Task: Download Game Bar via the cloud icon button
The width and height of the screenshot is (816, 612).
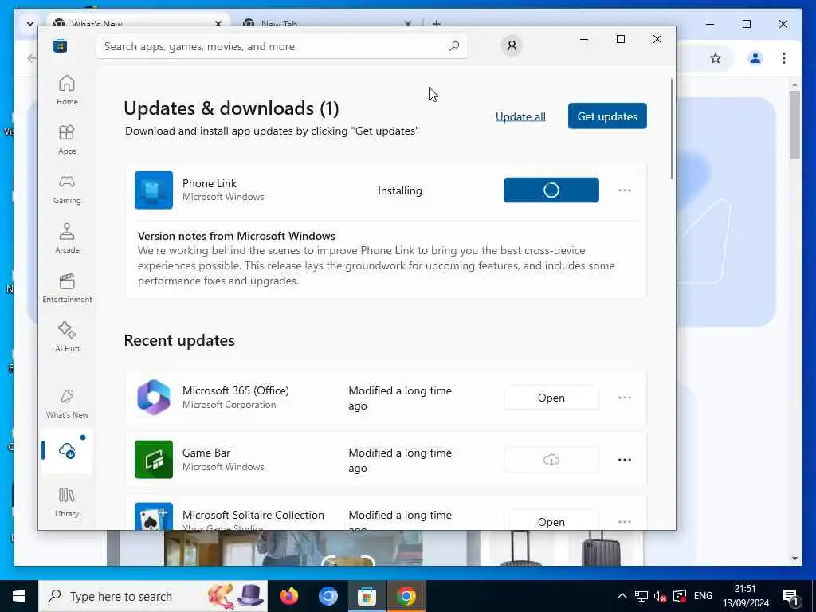Action: click(x=551, y=460)
